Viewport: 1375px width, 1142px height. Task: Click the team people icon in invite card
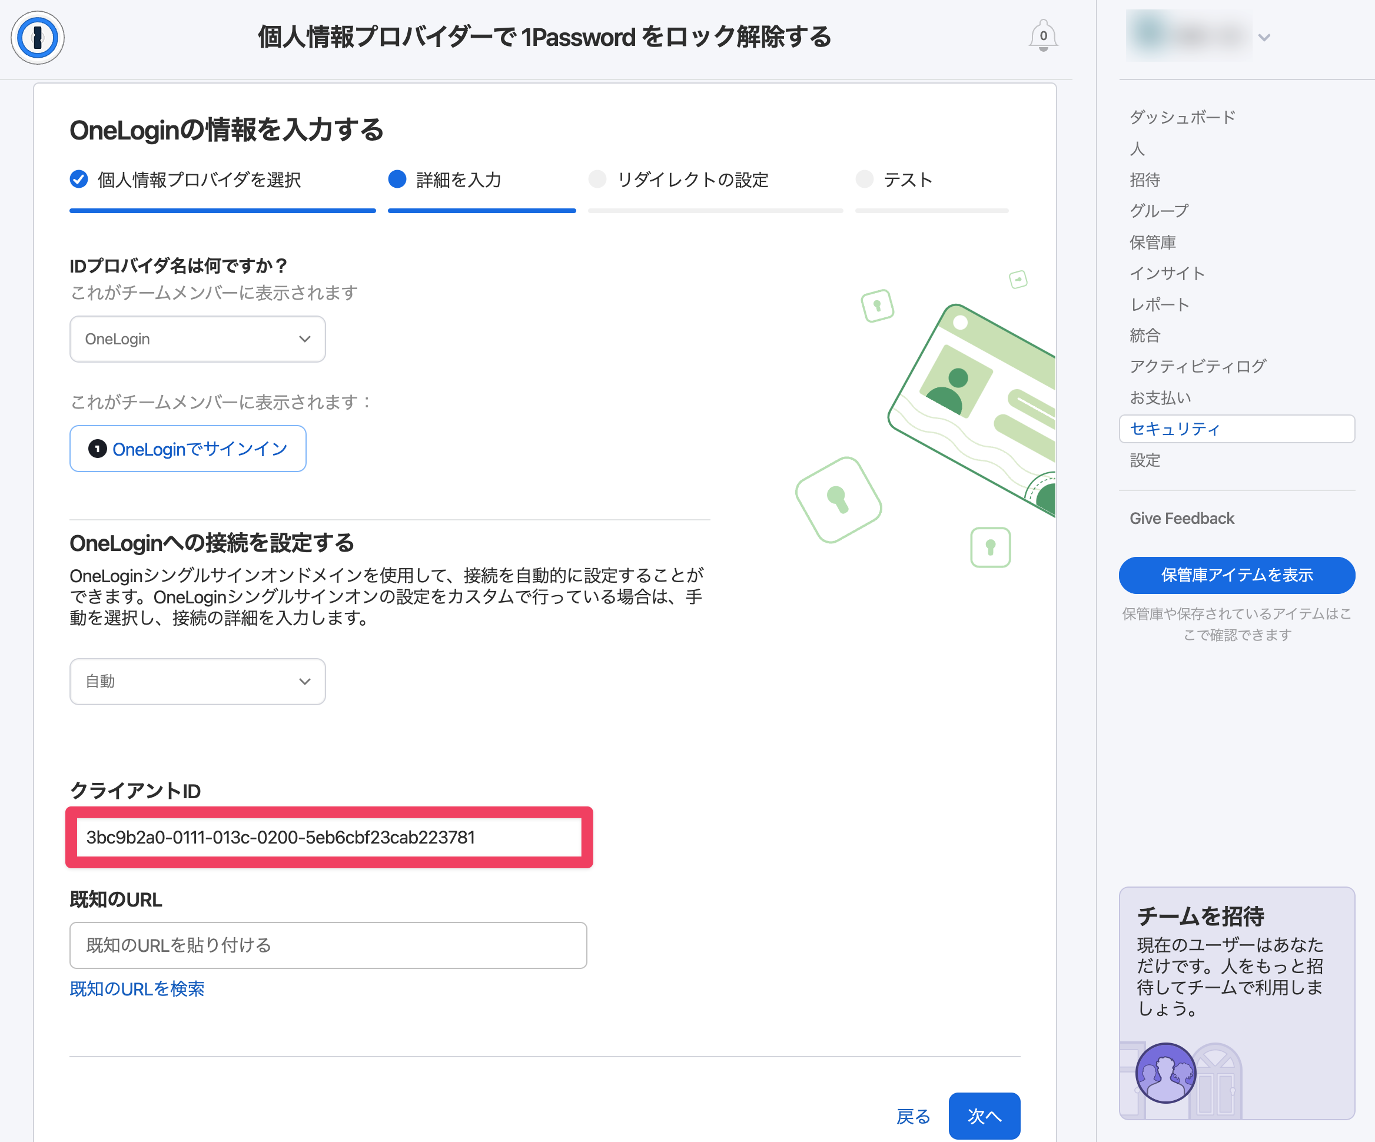point(1165,1073)
